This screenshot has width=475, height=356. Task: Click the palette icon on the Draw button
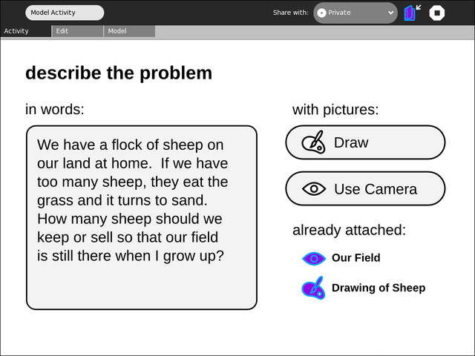[313, 142]
